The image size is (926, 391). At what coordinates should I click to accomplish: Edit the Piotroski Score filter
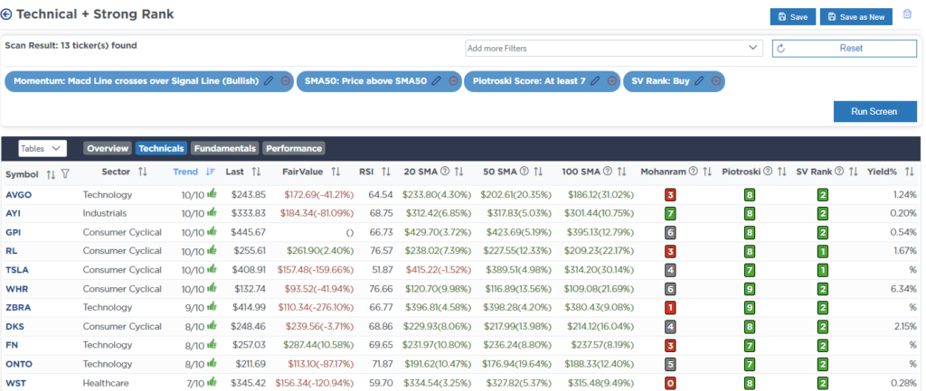coord(596,81)
